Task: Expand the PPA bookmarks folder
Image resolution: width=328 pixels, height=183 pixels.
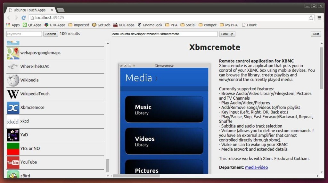Action: click(x=171, y=25)
